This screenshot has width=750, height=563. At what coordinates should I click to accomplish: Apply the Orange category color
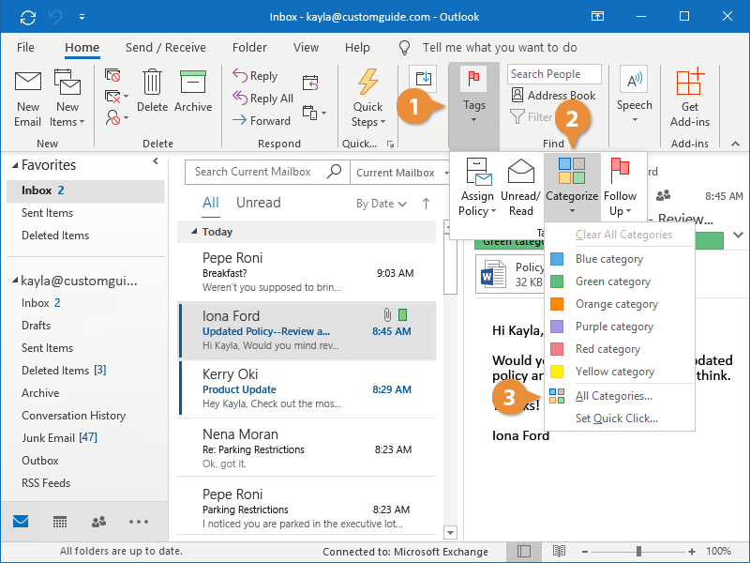616,304
